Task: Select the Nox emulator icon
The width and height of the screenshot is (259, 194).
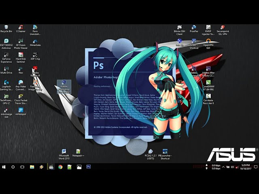Action: click(x=21, y=70)
